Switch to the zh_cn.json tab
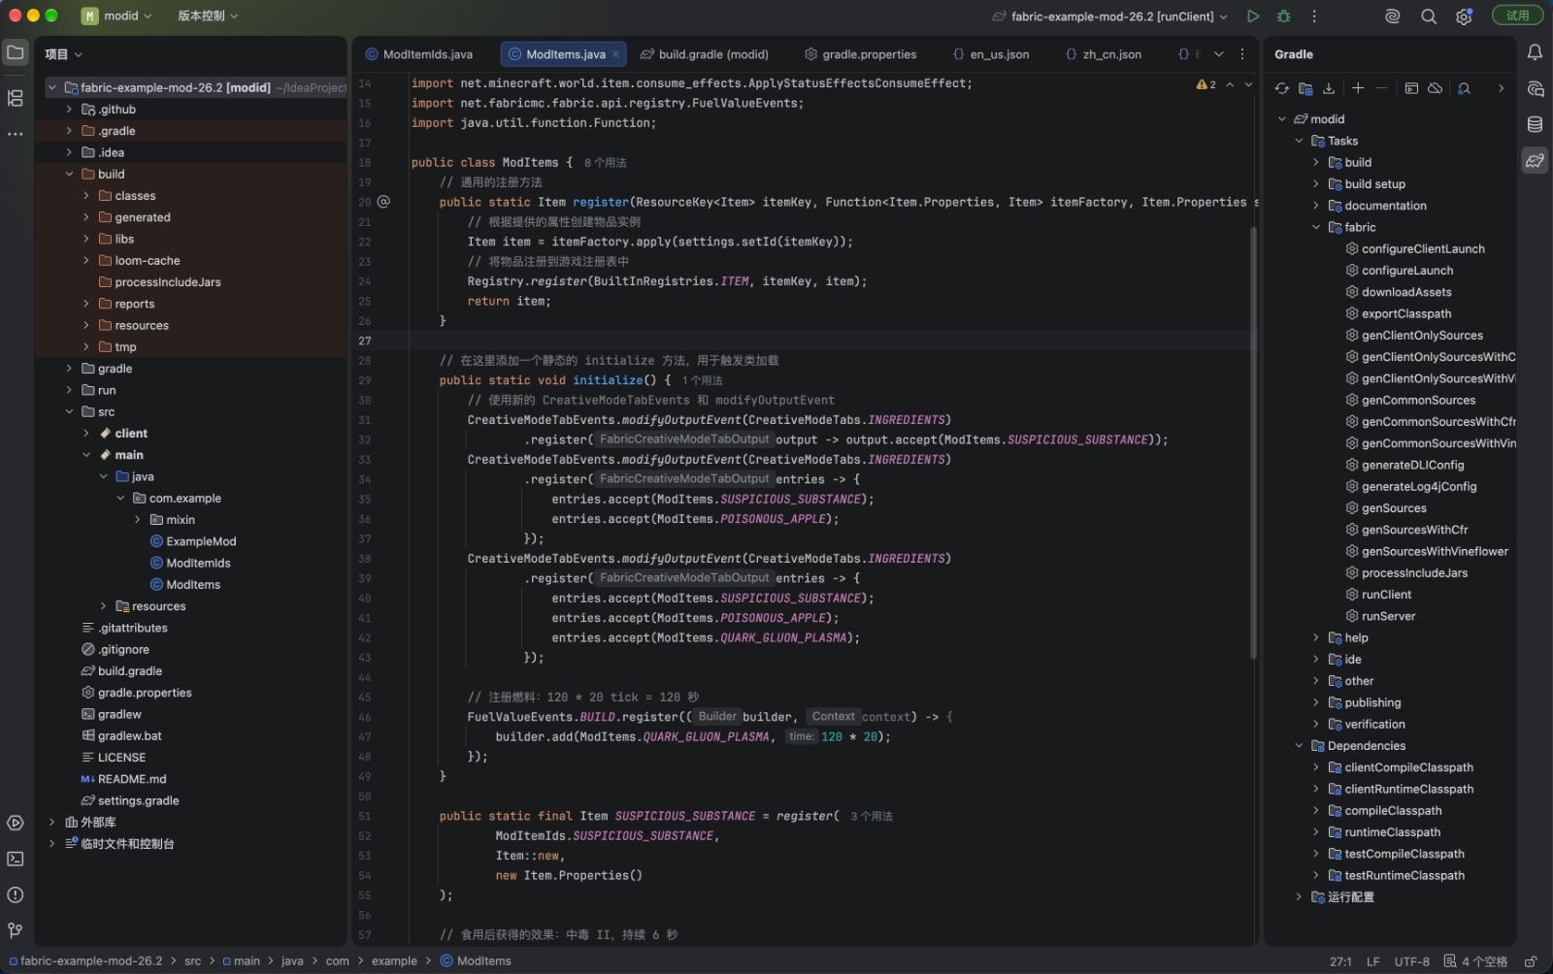Screen dimensions: 1553x974 (1103, 54)
